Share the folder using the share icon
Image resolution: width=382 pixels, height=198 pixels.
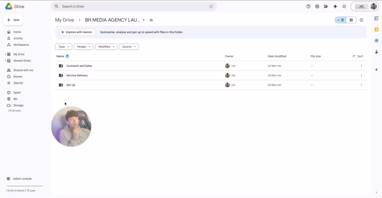point(151,20)
